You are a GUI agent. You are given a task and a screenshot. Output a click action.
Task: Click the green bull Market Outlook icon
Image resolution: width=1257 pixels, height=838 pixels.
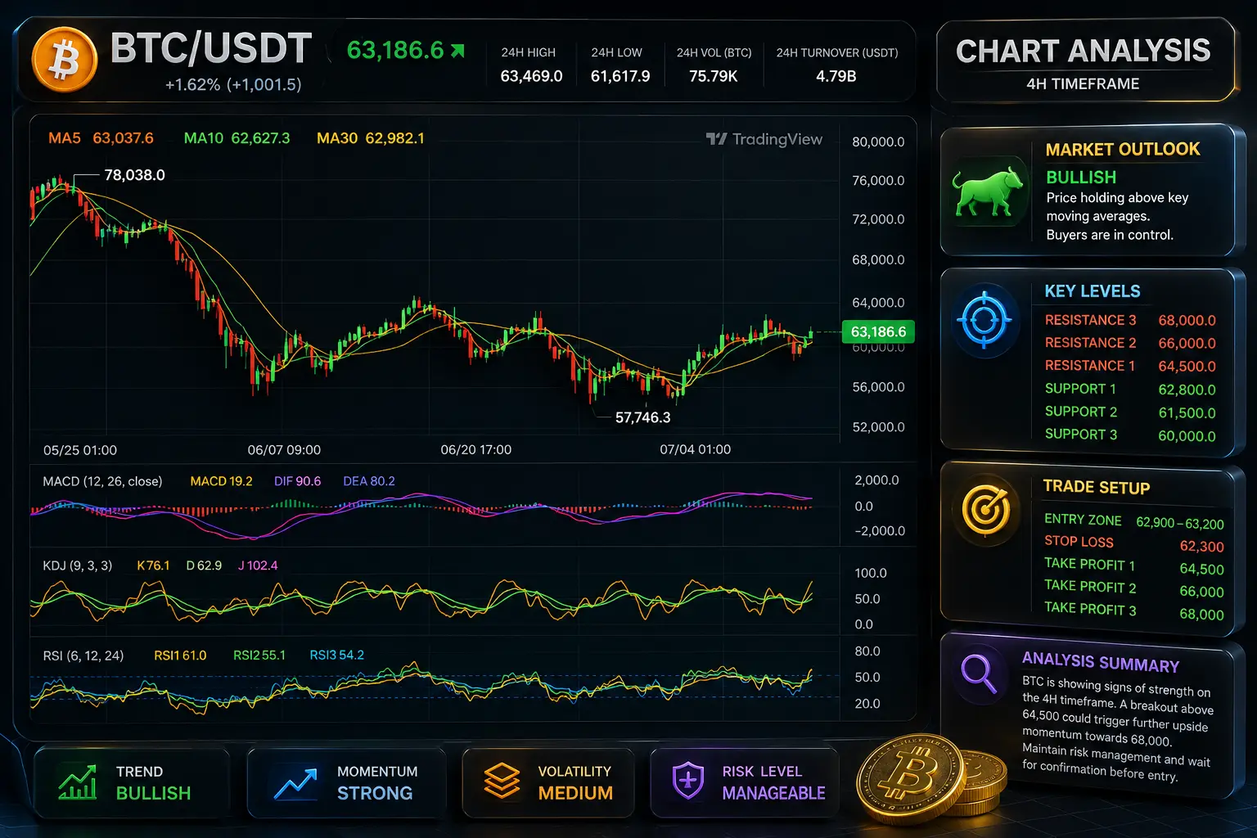pos(988,191)
